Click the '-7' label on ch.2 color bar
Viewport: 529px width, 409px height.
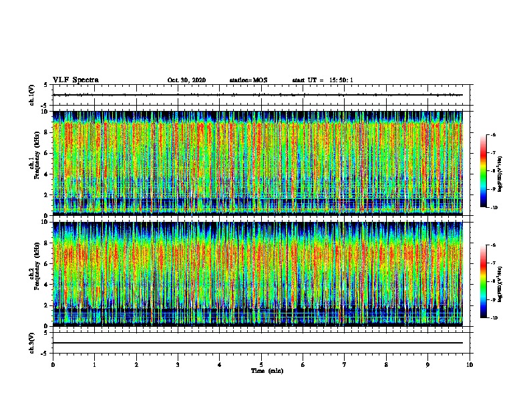(493, 263)
